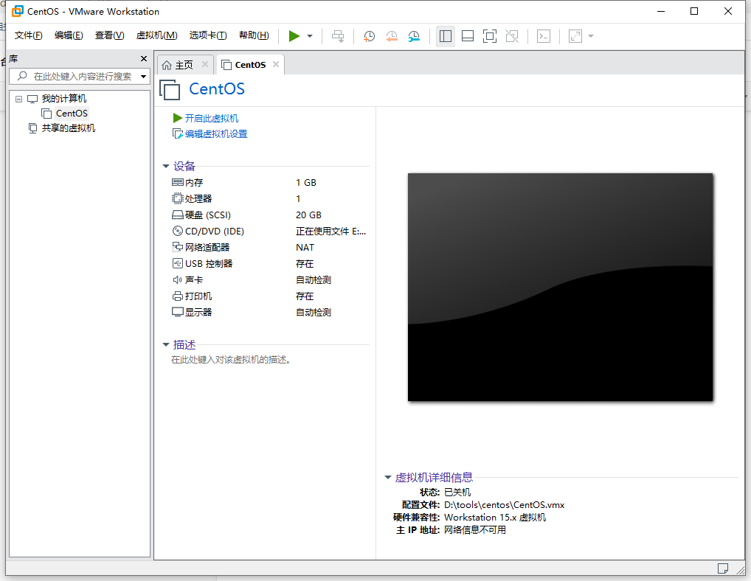
Task: Collapse the 我的计算机 tree node
Action: [18, 99]
